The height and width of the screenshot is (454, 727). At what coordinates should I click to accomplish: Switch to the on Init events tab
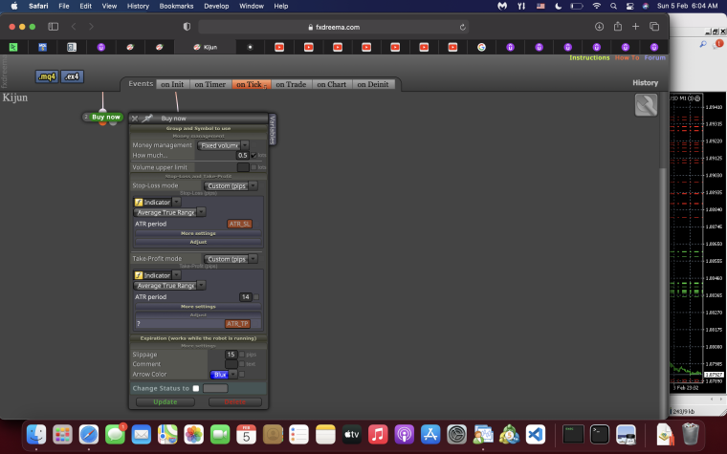coord(172,84)
